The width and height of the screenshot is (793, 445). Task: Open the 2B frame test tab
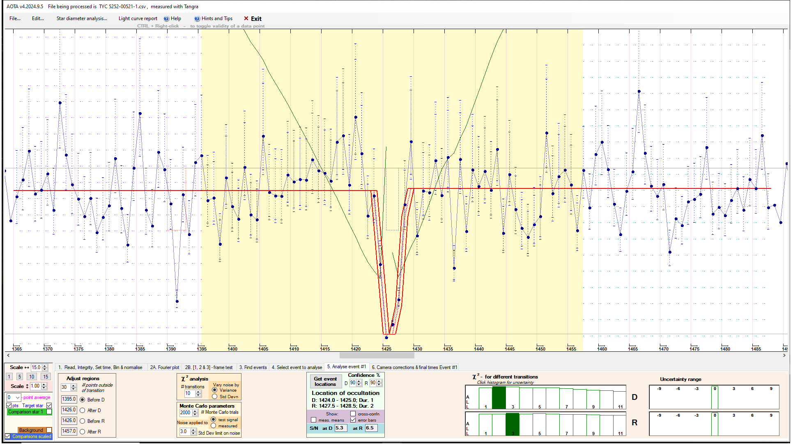[209, 367]
